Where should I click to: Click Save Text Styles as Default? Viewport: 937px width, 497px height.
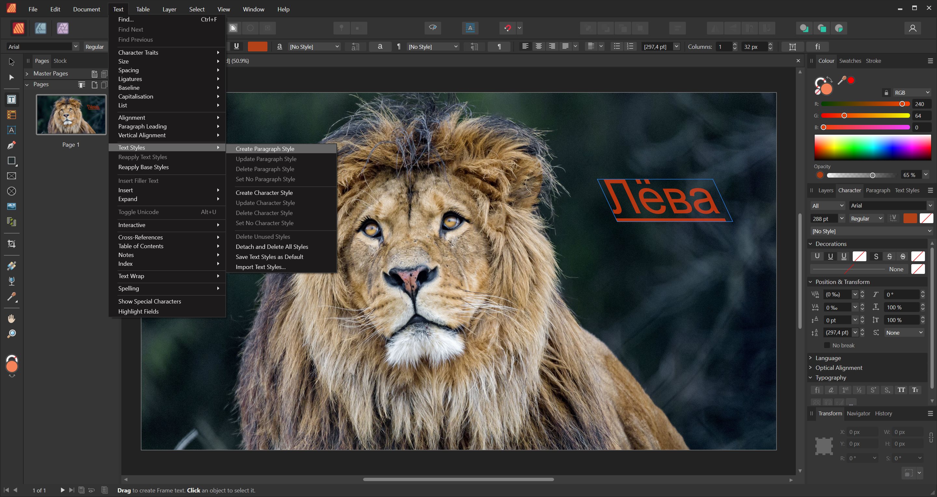(x=269, y=257)
